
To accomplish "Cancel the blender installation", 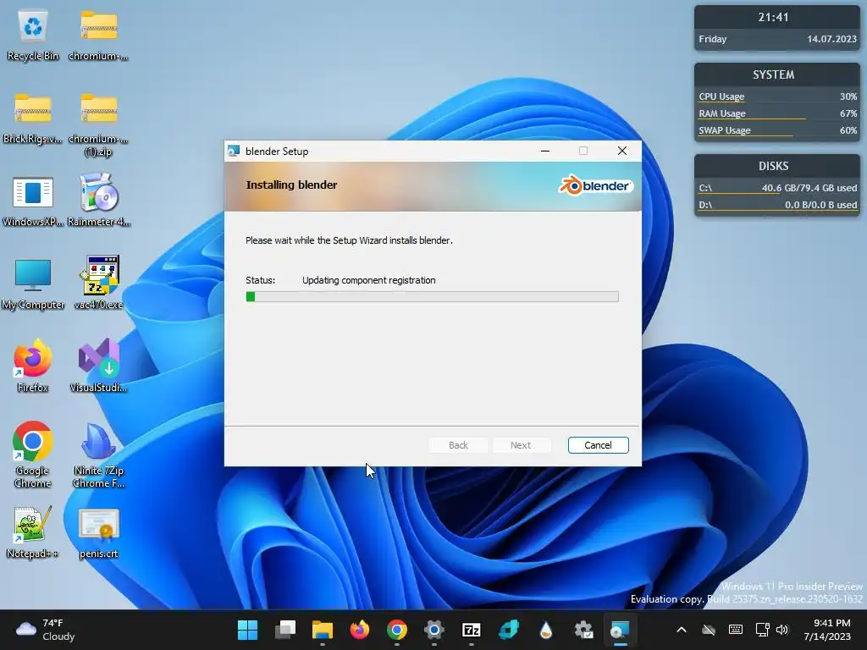I will [x=599, y=445].
